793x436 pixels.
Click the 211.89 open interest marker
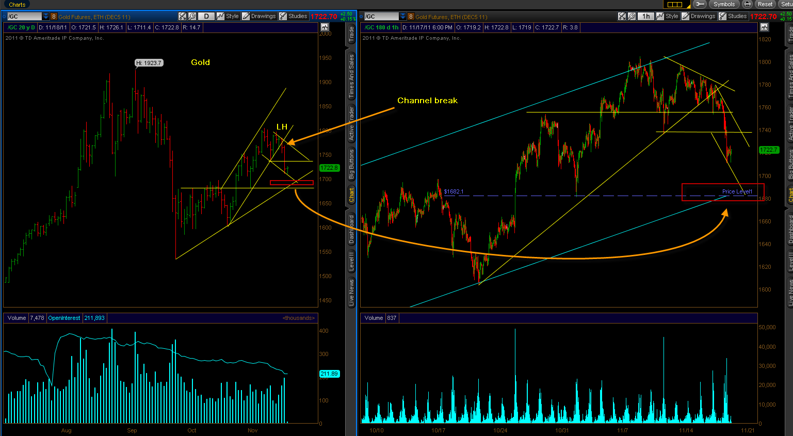point(329,374)
